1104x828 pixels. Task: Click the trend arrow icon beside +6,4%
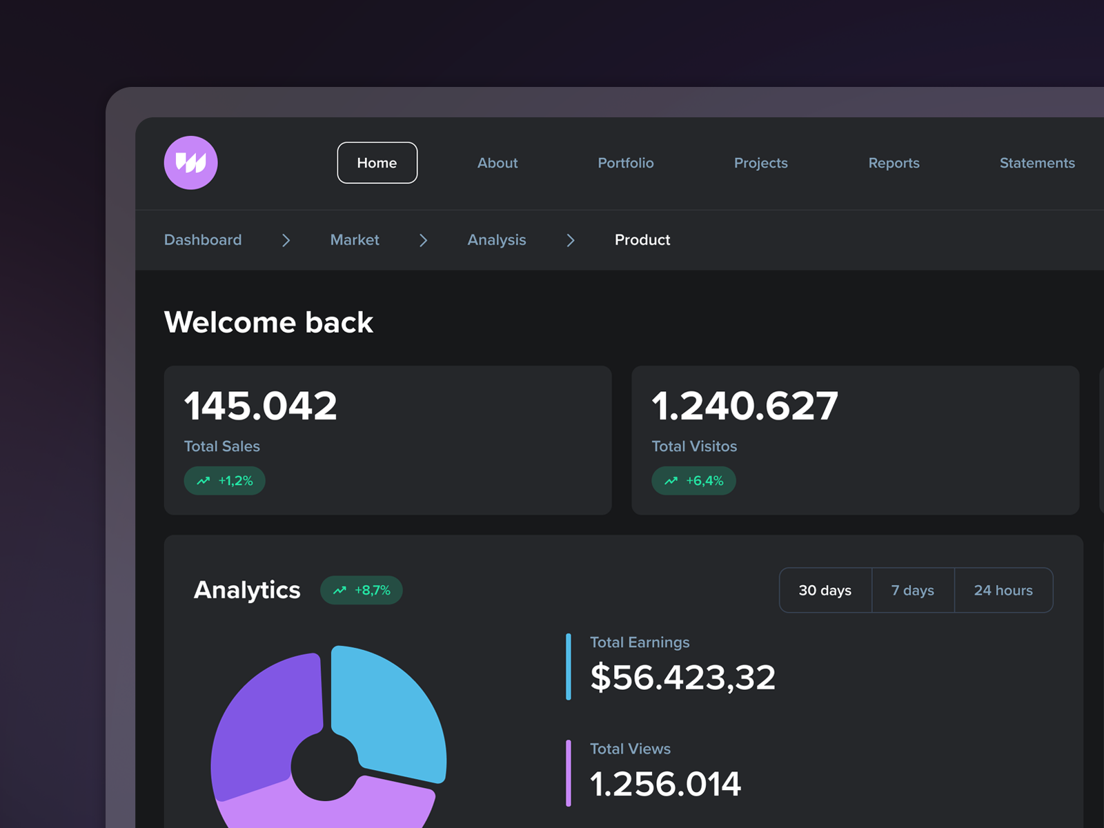[671, 480]
